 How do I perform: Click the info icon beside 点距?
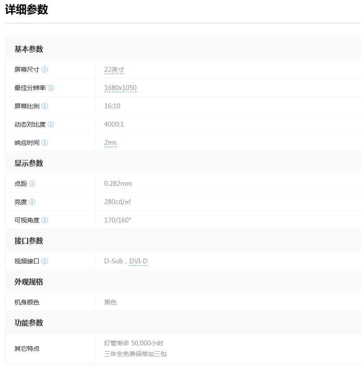(x=33, y=184)
